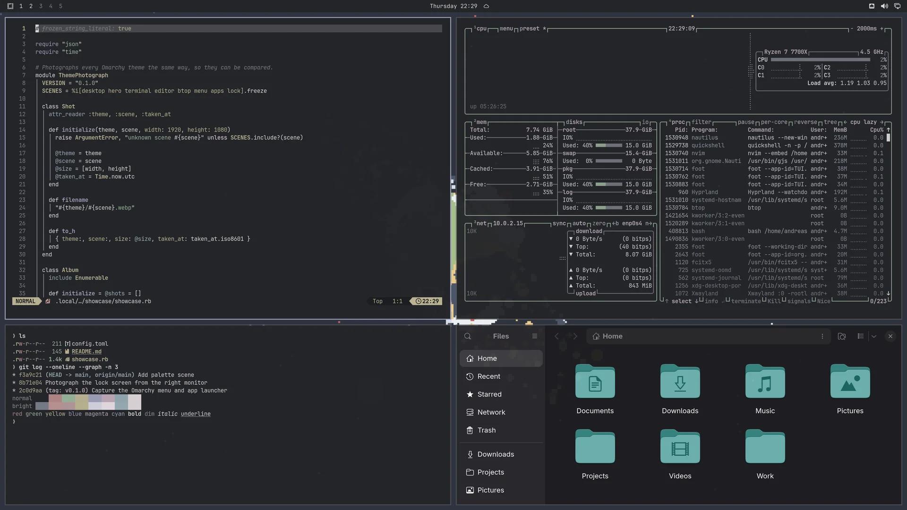Toggle btop per-core sorting
907x510 pixels.
coord(774,122)
